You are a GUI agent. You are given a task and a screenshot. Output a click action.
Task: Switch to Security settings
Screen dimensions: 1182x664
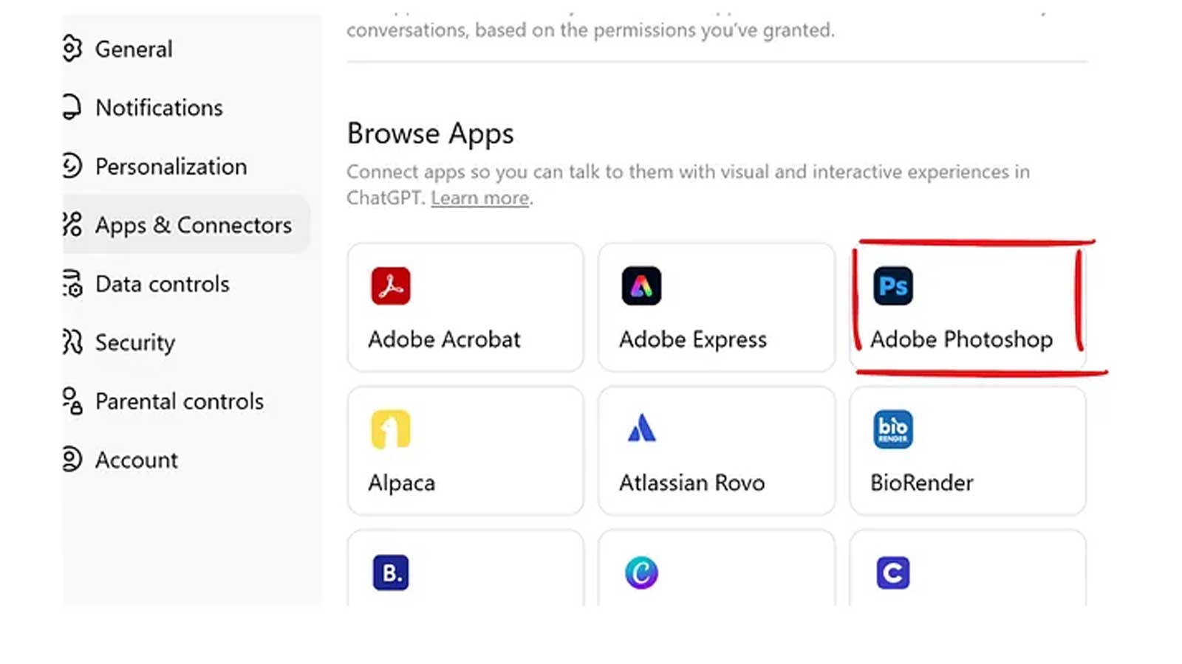[x=135, y=342]
